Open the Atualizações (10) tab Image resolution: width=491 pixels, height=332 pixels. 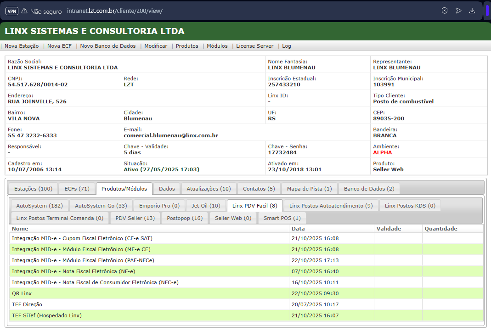(209, 189)
